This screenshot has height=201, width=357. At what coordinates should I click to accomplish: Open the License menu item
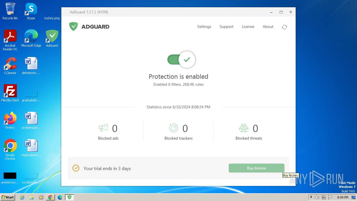[x=248, y=27]
